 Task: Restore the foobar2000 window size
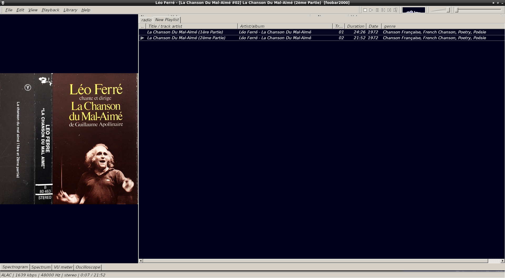tap(498, 3)
